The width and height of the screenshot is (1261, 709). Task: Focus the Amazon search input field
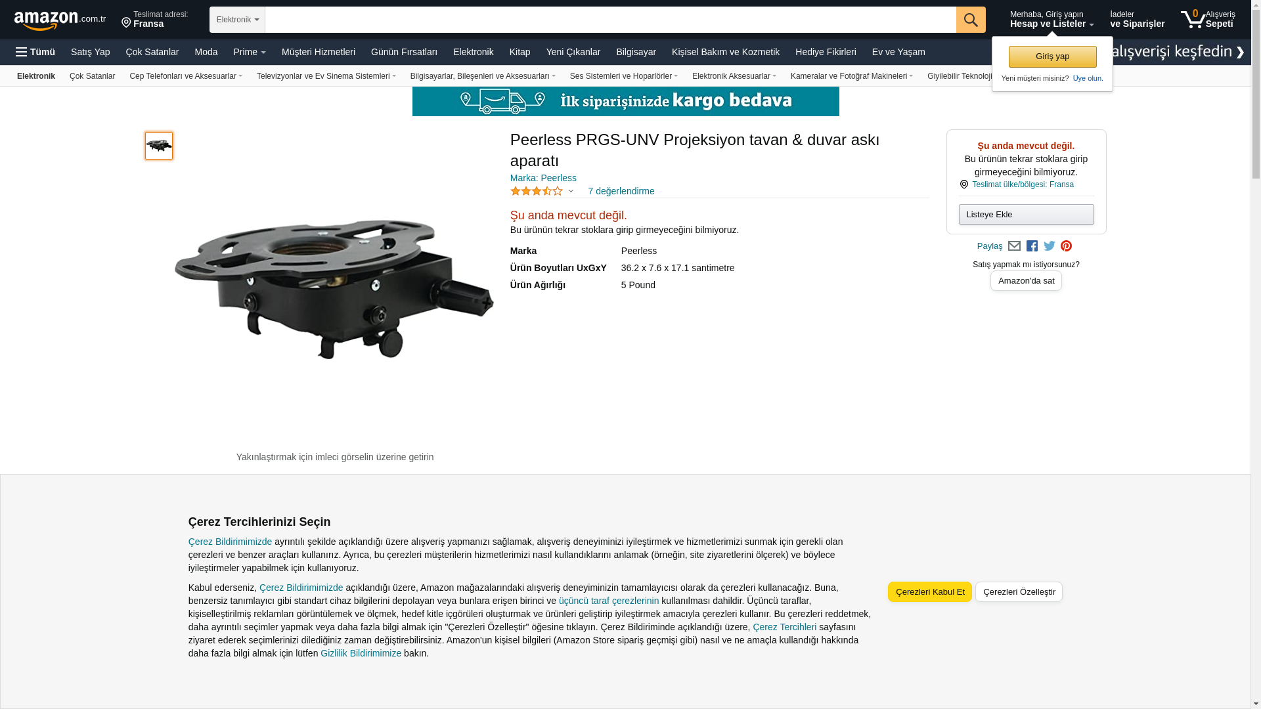click(611, 20)
